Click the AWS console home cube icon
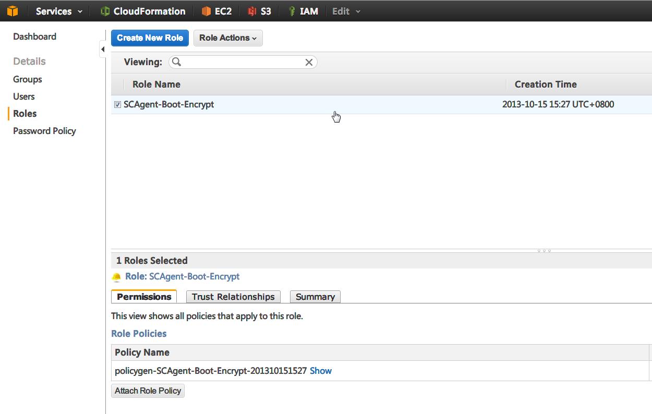Screen dimensions: 652x414 click(13, 11)
